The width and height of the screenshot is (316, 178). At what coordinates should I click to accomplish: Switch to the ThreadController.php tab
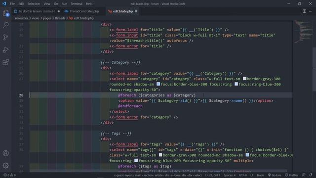[84, 11]
